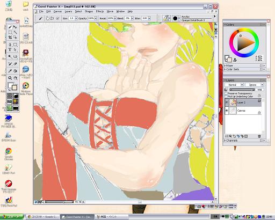This screenshot has height=220, width=275.
Task: Open the Layers menu
Action: coord(68,11)
